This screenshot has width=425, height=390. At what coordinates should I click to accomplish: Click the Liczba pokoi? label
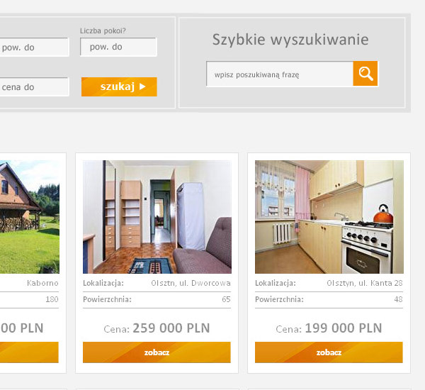coord(103,30)
